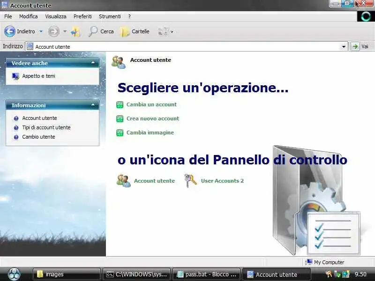Image resolution: width=375 pixels, height=281 pixels.
Task: Toggle the Cartelle folders pane
Action: click(x=135, y=31)
